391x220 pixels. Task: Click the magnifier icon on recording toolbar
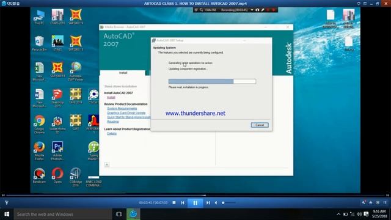point(201,10)
